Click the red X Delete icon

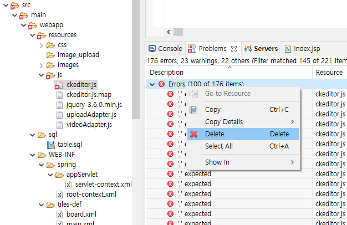pyautogui.click(x=193, y=134)
